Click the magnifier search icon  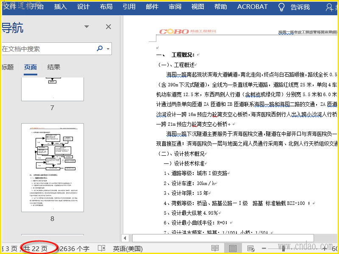100,48
